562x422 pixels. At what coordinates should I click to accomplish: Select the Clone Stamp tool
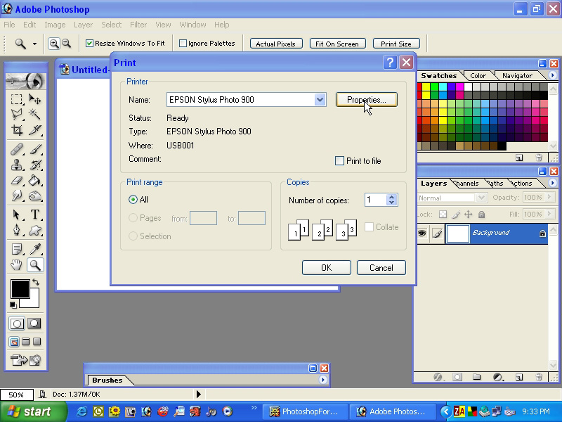[18, 165]
